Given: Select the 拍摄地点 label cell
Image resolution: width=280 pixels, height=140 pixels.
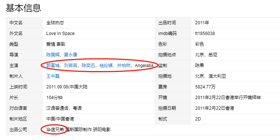Looking at the screenshot, I should click(173, 55).
